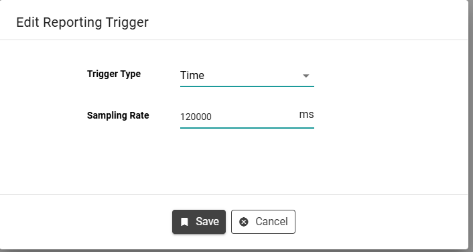
Task: Click empty space right of 120000 value
Action: click(x=253, y=117)
